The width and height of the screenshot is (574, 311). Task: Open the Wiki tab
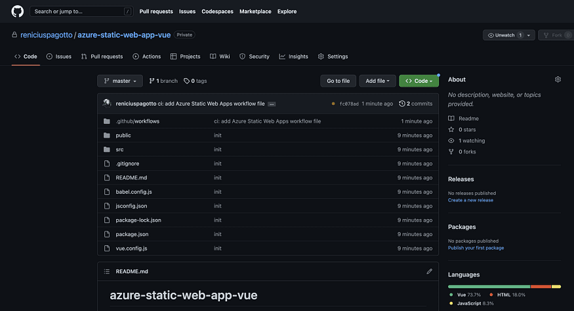[x=220, y=56]
